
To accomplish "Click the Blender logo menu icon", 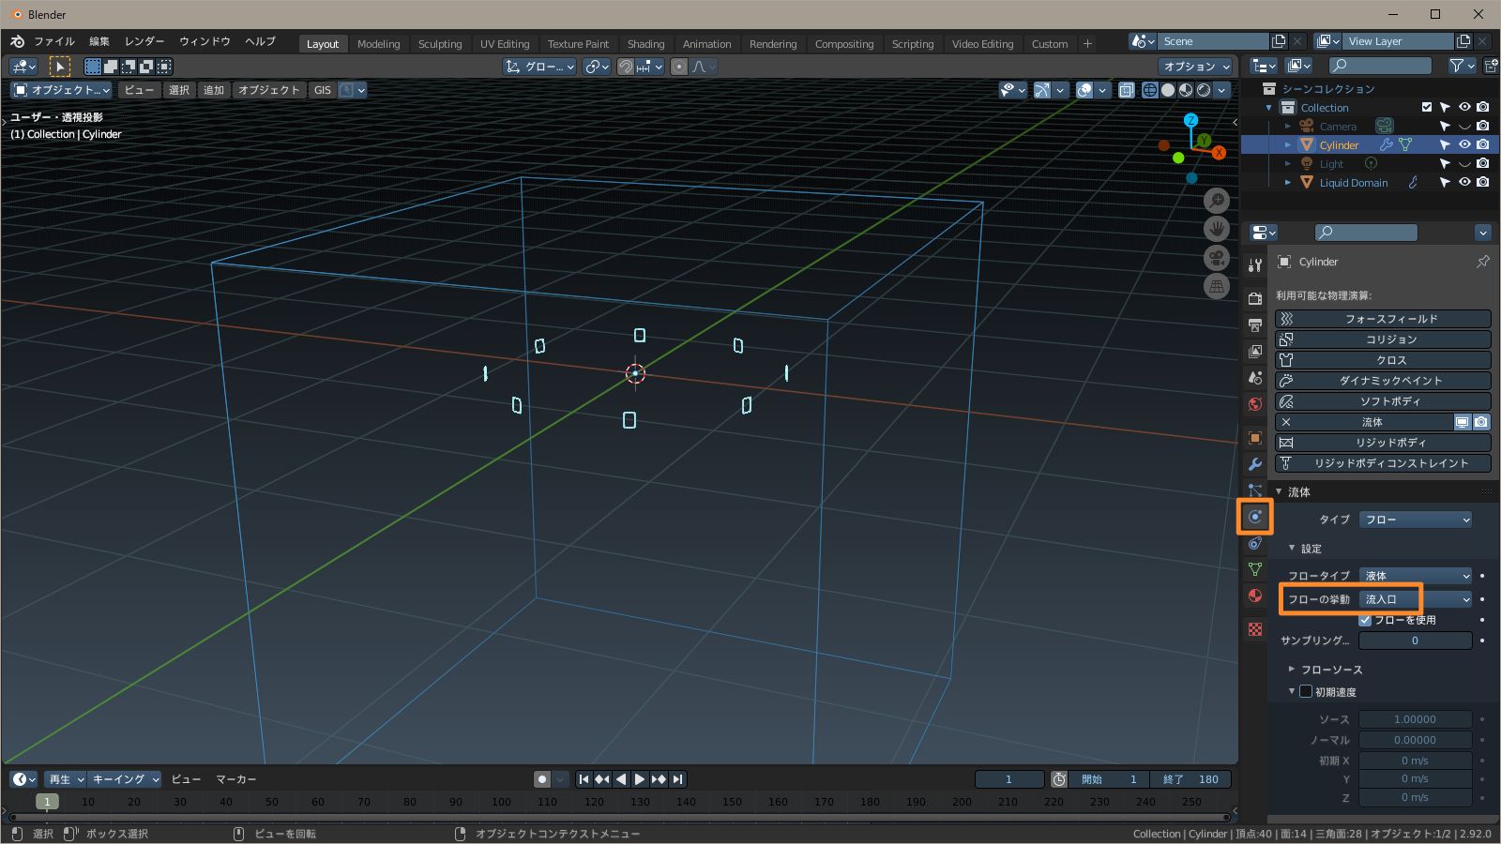I will tap(17, 41).
